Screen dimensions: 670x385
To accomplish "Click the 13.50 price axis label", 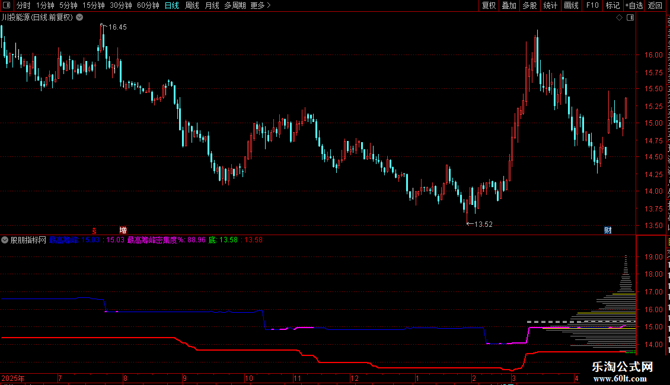I will [x=654, y=225].
